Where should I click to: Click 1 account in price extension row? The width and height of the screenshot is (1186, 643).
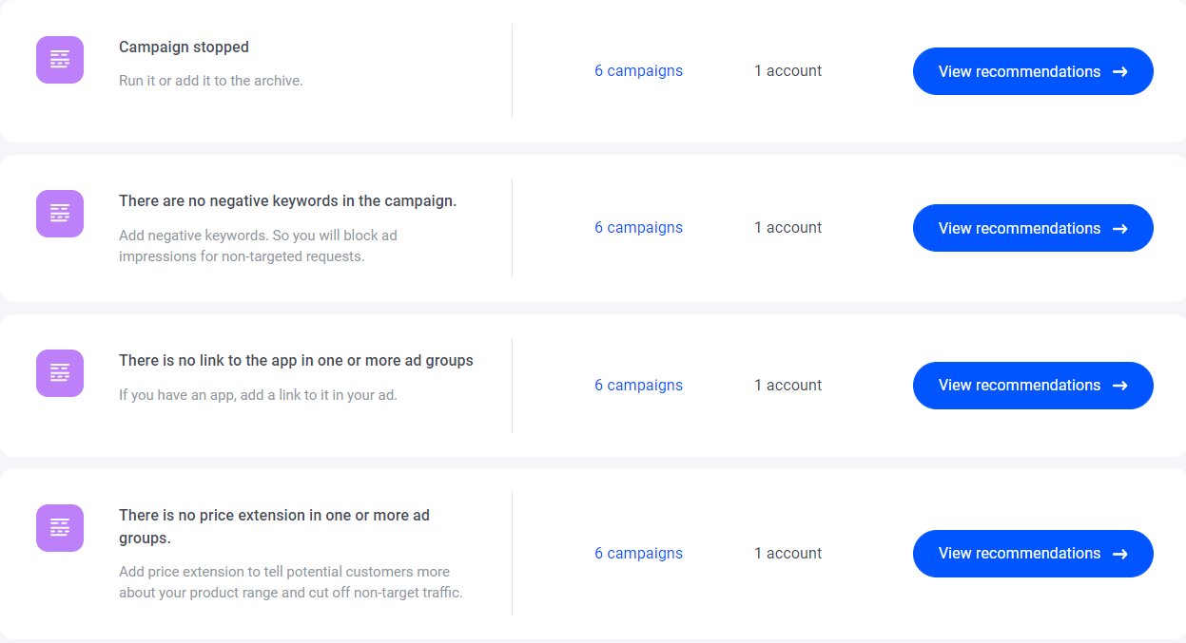(787, 554)
